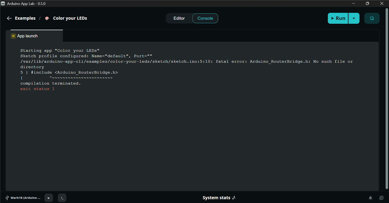
Task: Run the Color your LEDs app
Action: (x=338, y=18)
